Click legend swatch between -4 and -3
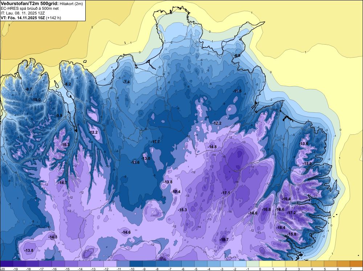This screenshot has width=363, height=271. pos(214,264)
